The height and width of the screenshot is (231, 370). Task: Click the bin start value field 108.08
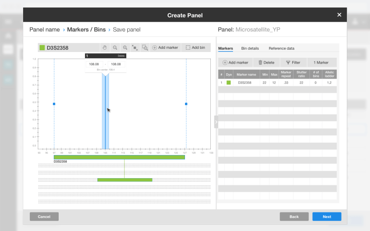click(94, 64)
